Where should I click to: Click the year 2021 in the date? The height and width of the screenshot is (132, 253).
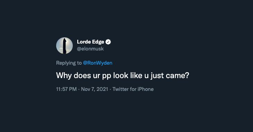pos(102,89)
